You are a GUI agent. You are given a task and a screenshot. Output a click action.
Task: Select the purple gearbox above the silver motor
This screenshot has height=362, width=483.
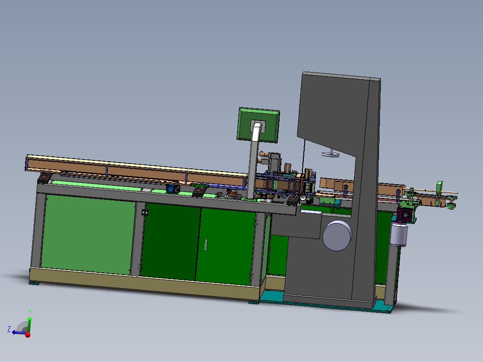tap(405, 215)
